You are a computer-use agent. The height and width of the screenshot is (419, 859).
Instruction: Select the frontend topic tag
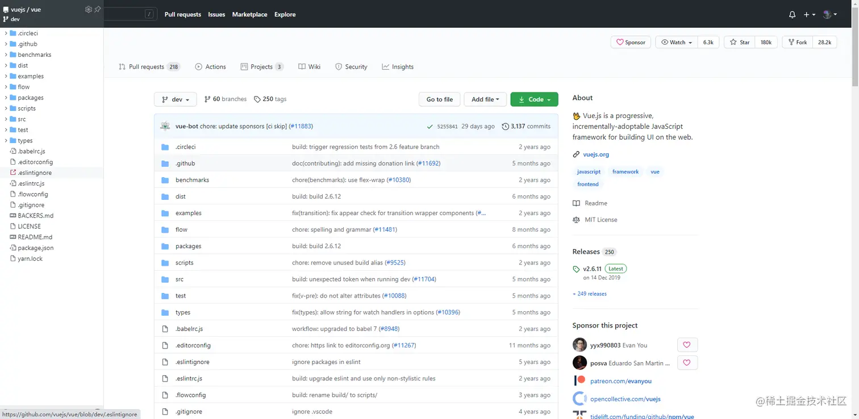(588, 184)
